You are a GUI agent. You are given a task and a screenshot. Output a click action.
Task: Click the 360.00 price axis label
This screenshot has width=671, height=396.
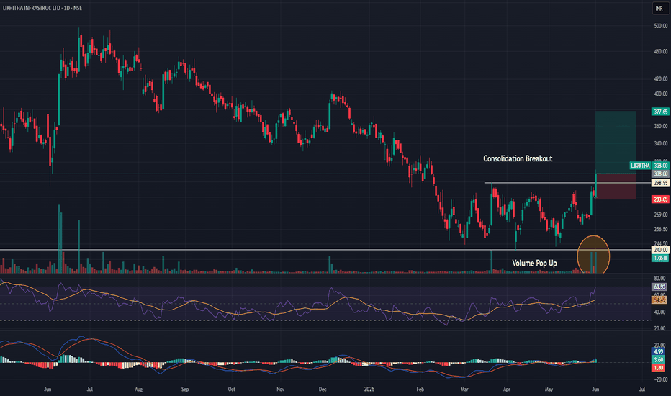[660, 126]
